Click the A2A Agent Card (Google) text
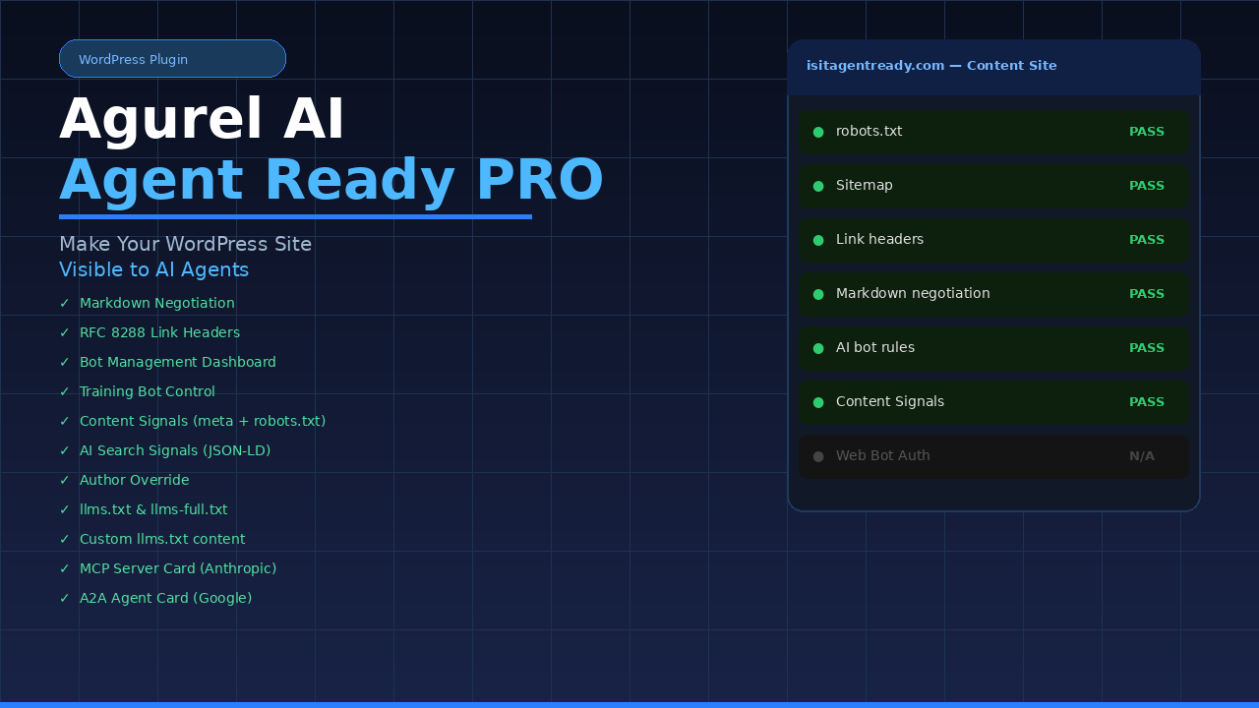Image resolution: width=1259 pixels, height=708 pixels. [166, 598]
